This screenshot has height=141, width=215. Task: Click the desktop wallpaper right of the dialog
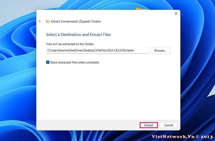coord(198,72)
